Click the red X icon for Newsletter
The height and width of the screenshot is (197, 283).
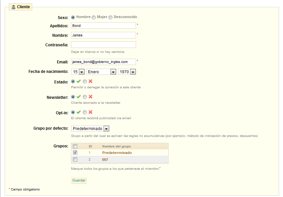[x=90, y=97]
